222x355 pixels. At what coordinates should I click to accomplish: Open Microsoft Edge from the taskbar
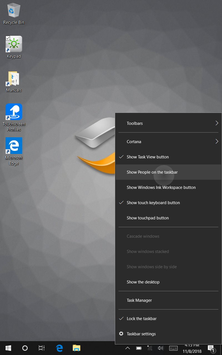pyautogui.click(x=59, y=348)
